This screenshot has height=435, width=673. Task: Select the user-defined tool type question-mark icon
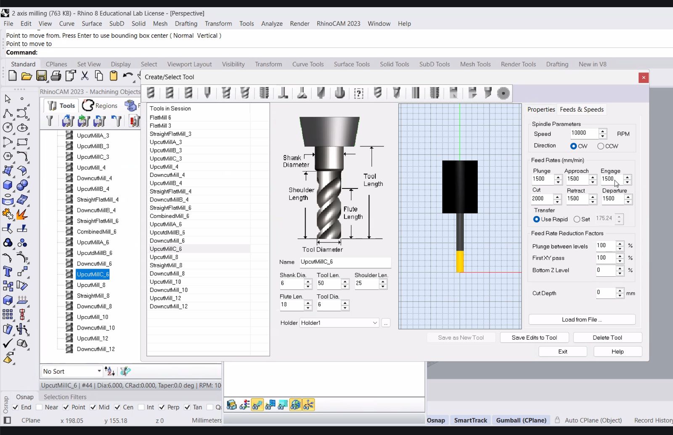(358, 93)
